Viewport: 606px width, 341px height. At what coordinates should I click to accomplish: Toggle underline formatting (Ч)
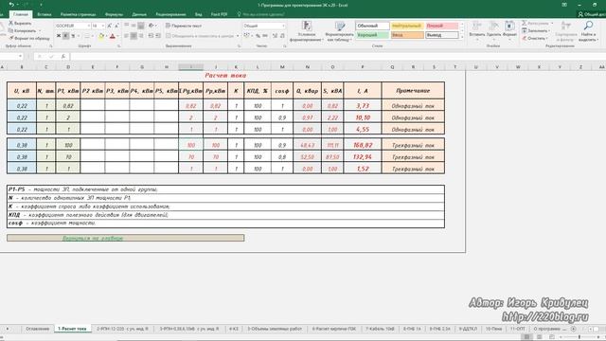click(x=73, y=36)
